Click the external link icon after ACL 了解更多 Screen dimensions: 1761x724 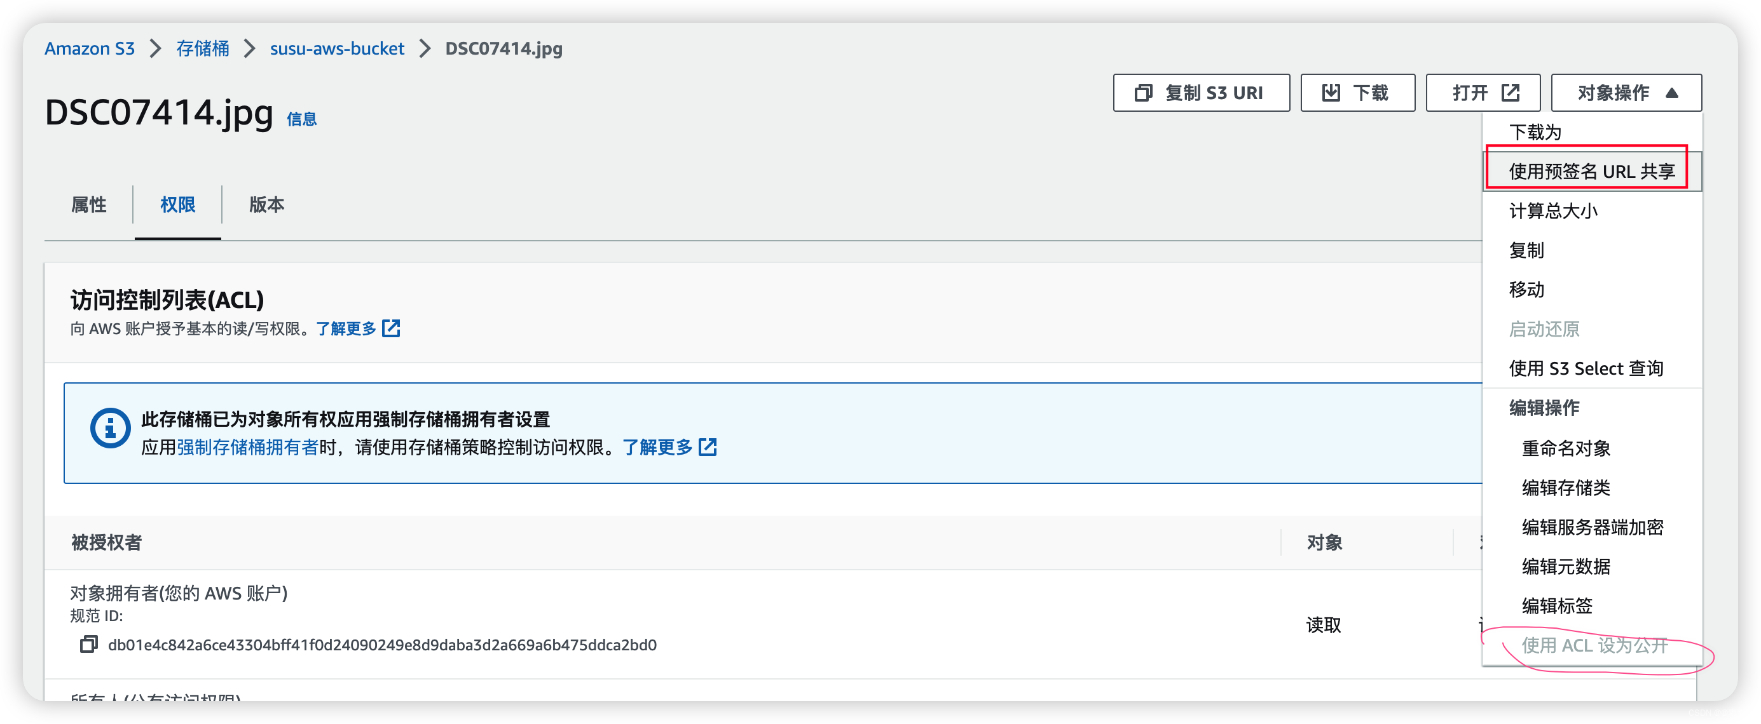391,328
